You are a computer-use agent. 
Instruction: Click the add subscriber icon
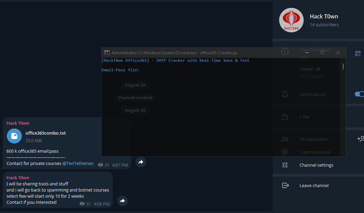pos(361,139)
